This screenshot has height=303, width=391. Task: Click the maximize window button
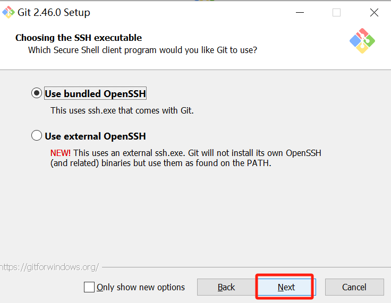click(x=336, y=12)
